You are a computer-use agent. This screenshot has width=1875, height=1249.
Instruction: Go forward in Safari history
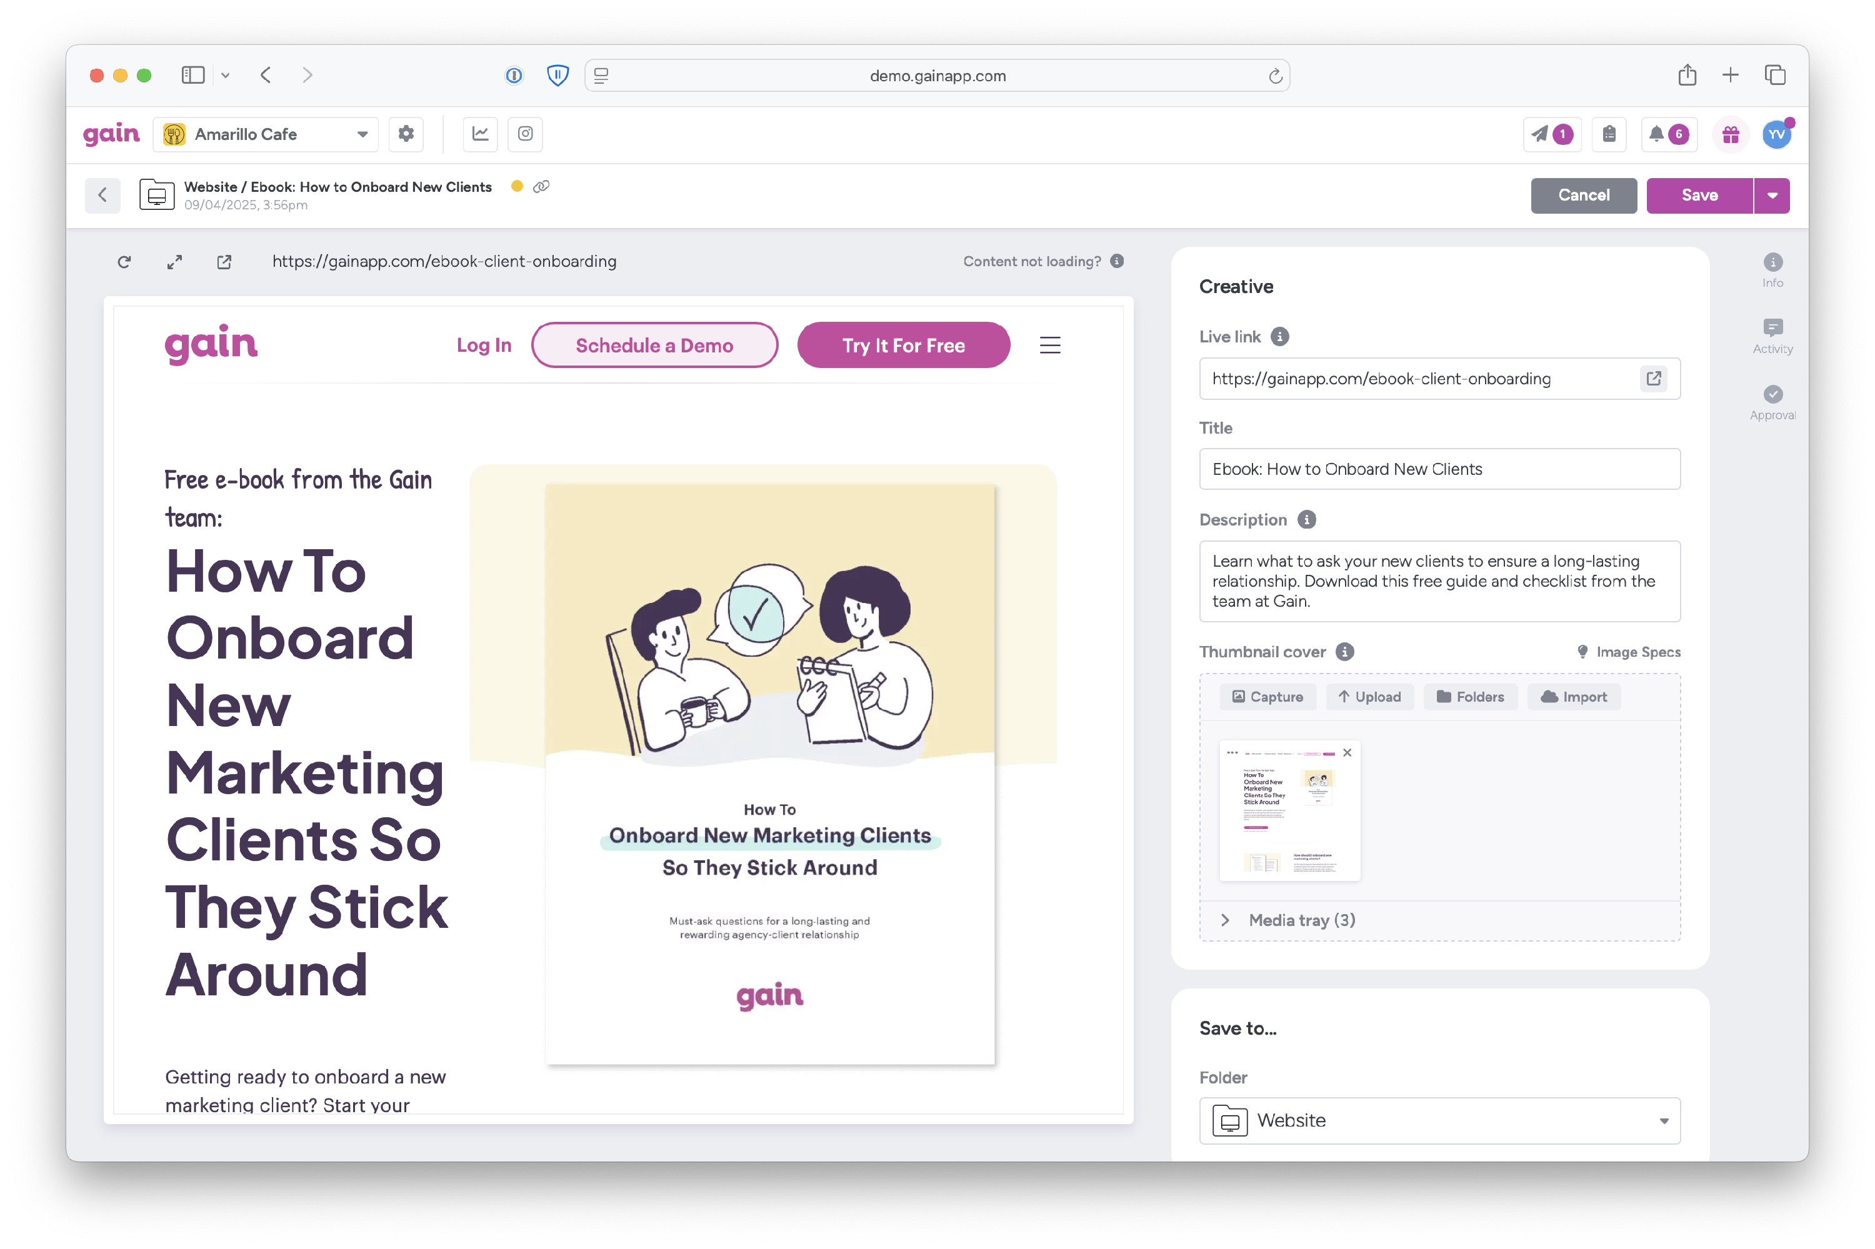[x=307, y=75]
